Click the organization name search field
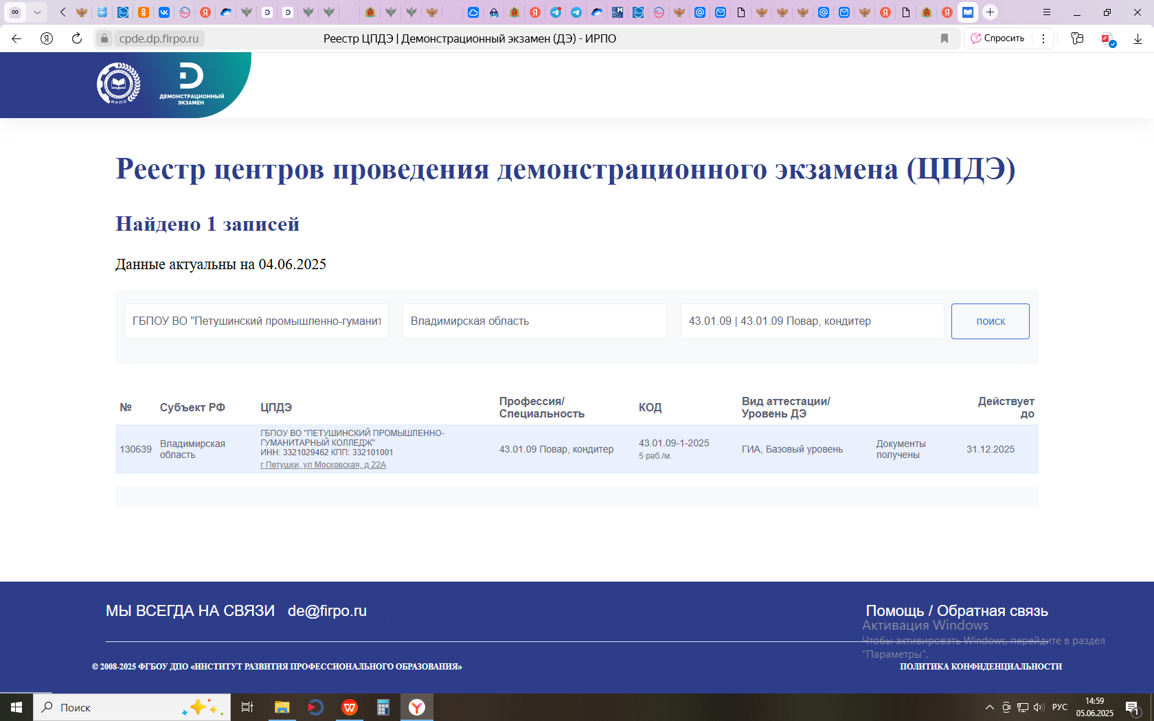1154x721 pixels. click(x=256, y=321)
